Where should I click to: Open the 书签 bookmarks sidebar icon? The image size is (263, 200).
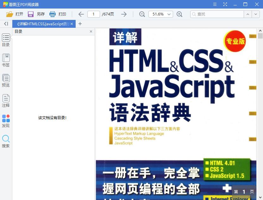tap(6, 60)
